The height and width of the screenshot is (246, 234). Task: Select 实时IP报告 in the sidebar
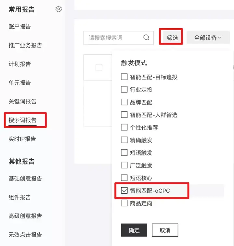click(22, 139)
